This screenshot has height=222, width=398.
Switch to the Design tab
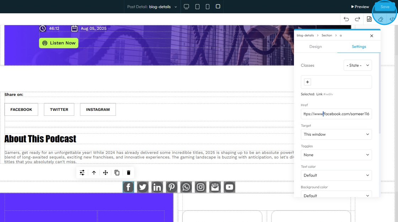pyautogui.click(x=316, y=47)
